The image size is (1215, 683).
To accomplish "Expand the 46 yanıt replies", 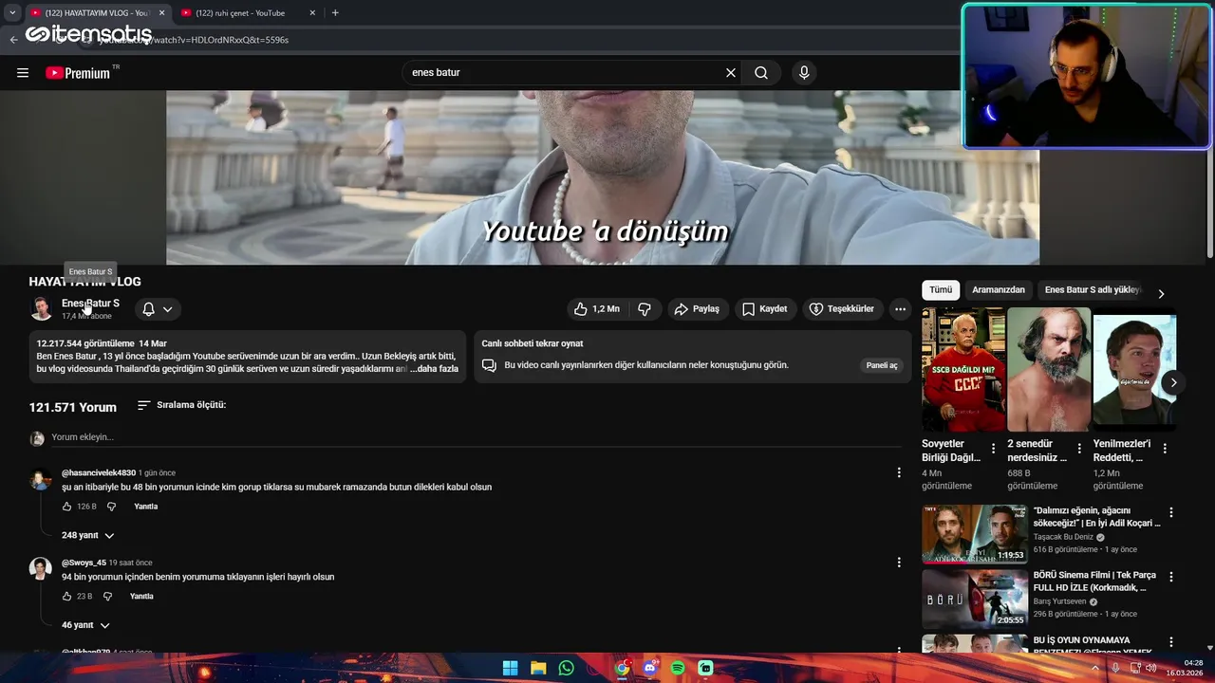I will coord(85,625).
